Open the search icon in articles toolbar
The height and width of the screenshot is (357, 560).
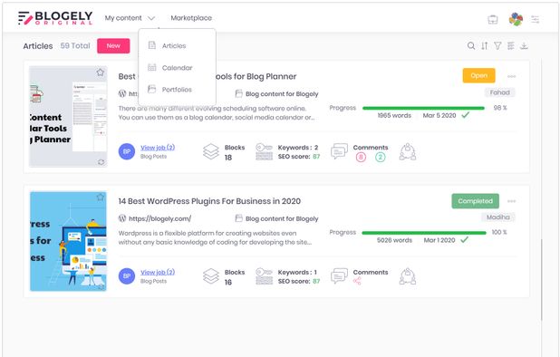pyautogui.click(x=471, y=45)
